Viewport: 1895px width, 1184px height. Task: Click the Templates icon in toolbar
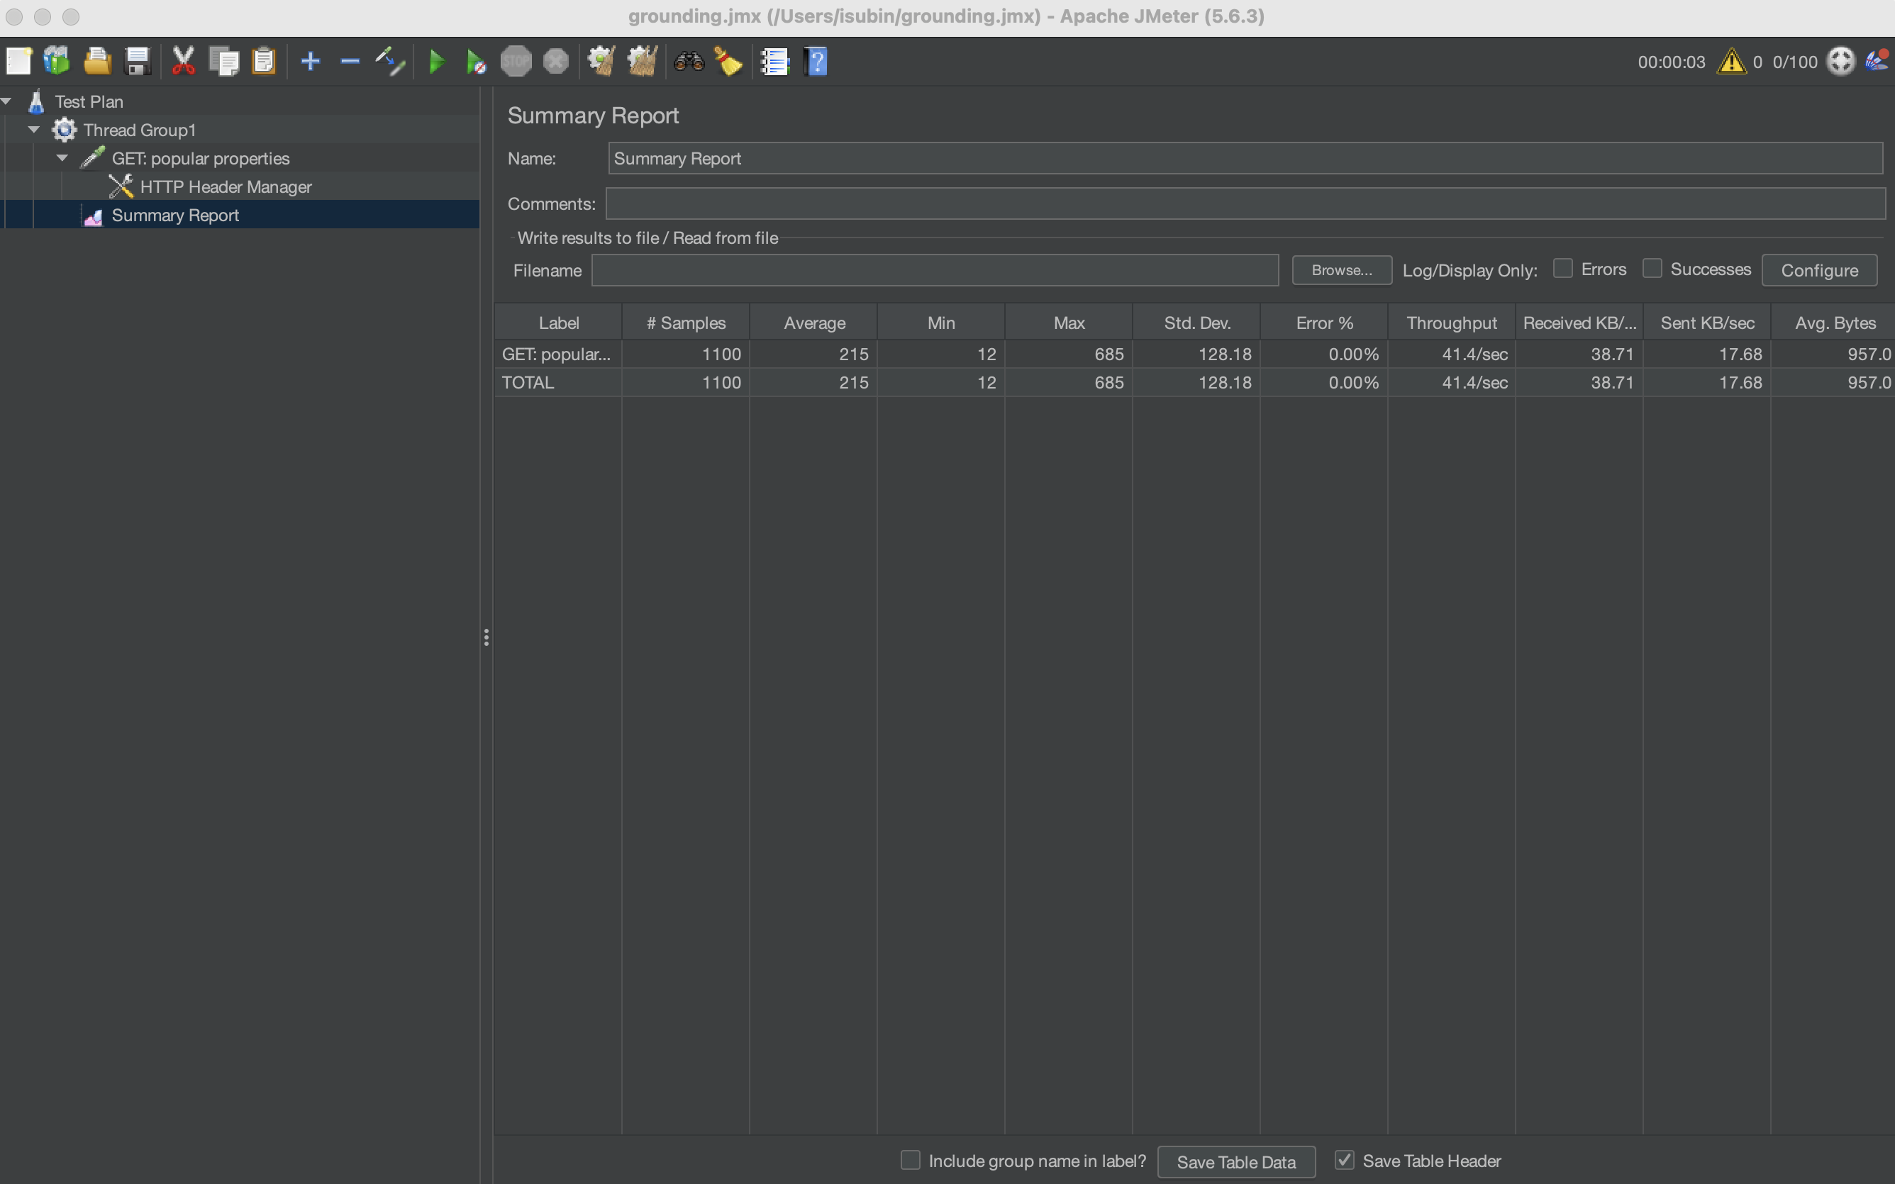coord(56,61)
